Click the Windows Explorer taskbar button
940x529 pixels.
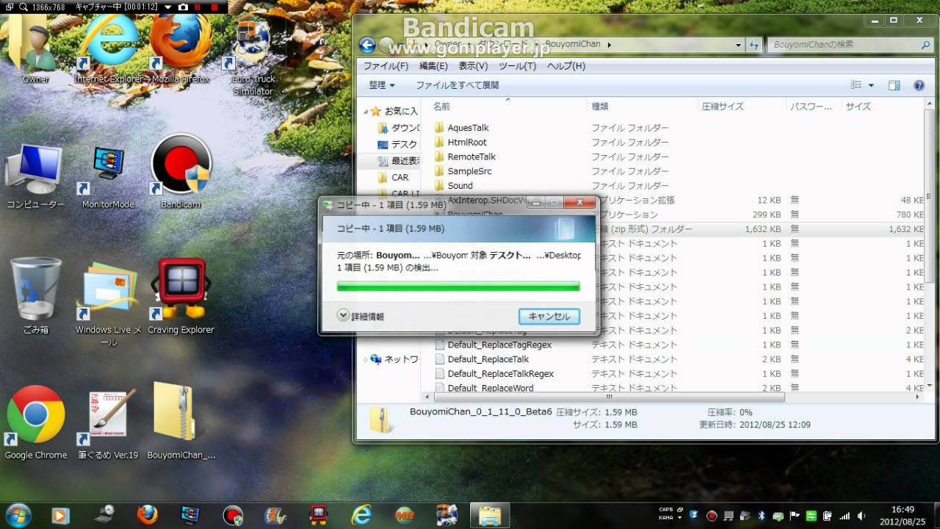click(x=490, y=516)
